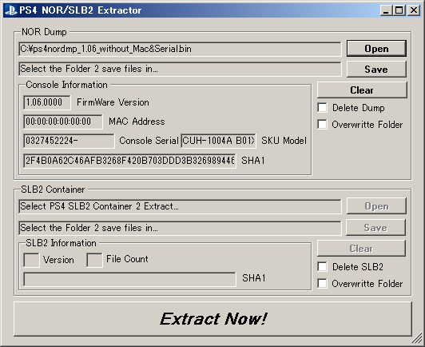This screenshot has width=425, height=347.
Task: Click the NOR Dump SHA1 hash field
Action: (129, 161)
